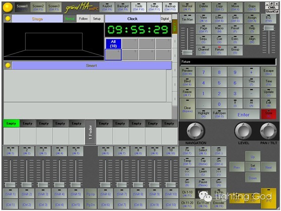281x211 pixels.
Task: Click the Pan / Tilt encoder knob
Action: [268, 131]
